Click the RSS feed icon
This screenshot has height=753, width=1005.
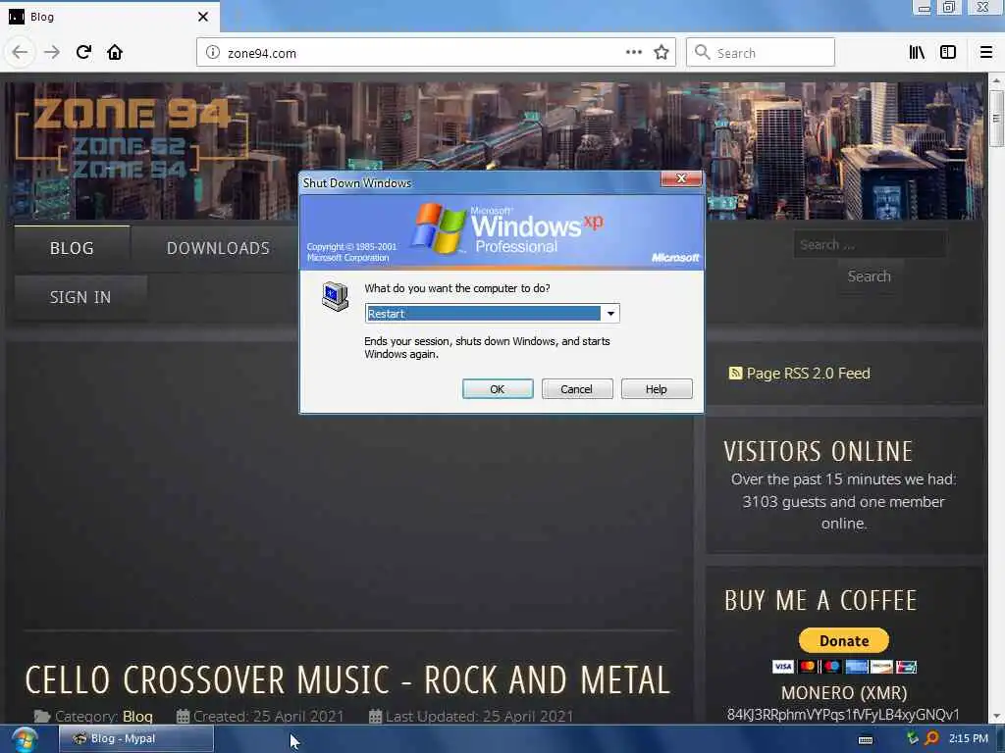click(735, 373)
